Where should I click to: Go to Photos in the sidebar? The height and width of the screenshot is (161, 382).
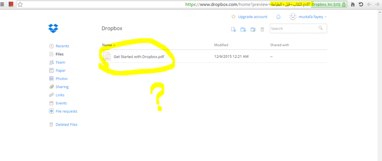pos(61,79)
